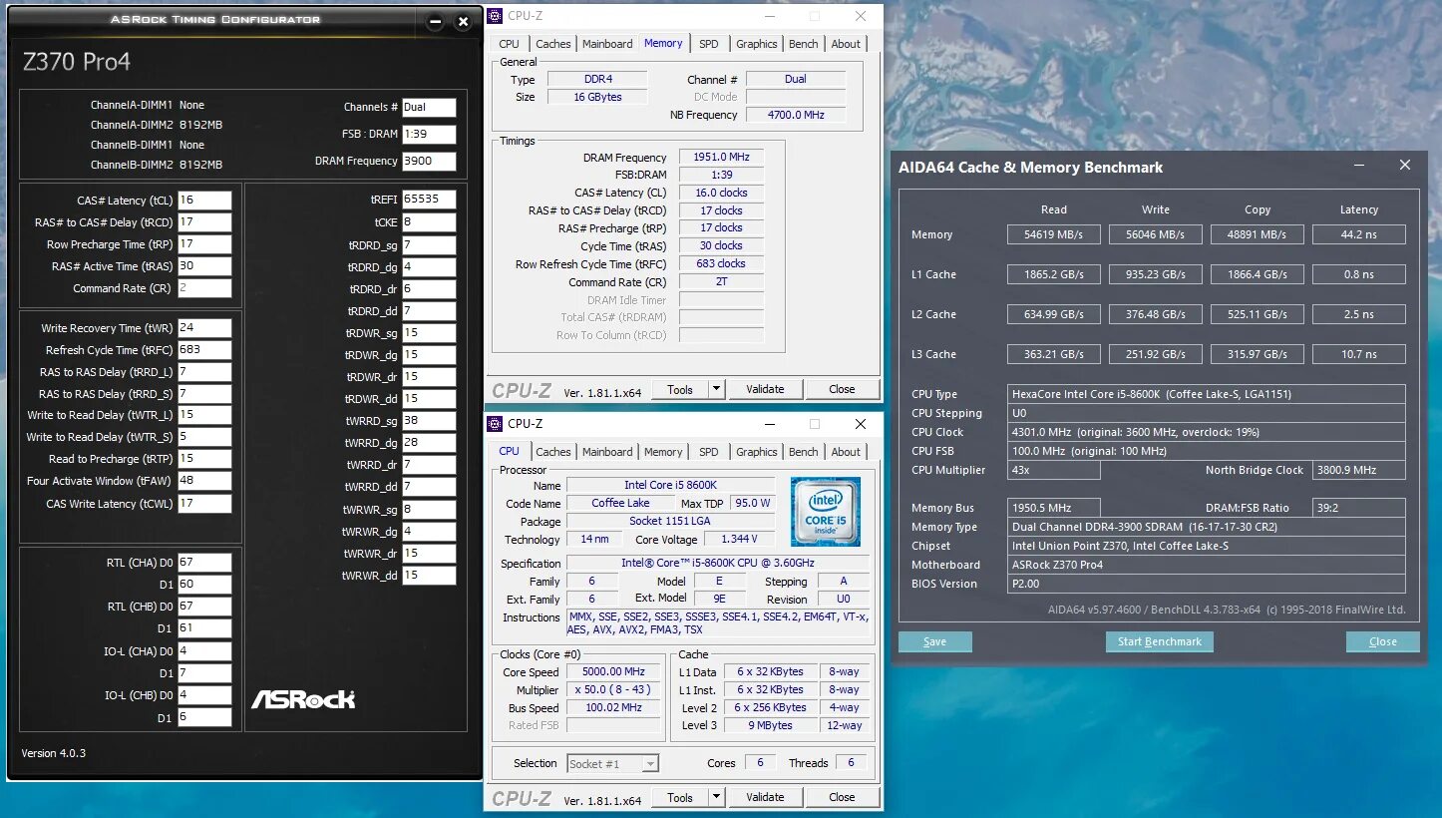
Task: Minimize the ASRock Timing Configurator window
Action: tap(434, 21)
